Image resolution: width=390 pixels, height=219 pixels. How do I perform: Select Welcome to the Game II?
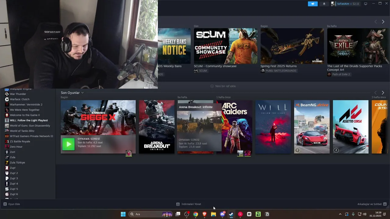25,115
